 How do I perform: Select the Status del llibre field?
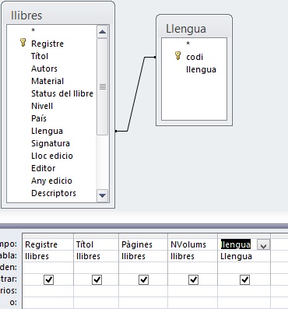[x=62, y=93]
